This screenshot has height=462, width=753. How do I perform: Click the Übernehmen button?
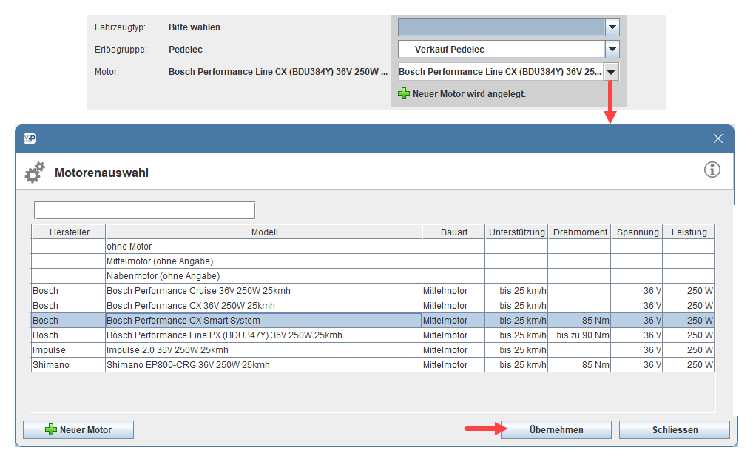tap(556, 429)
